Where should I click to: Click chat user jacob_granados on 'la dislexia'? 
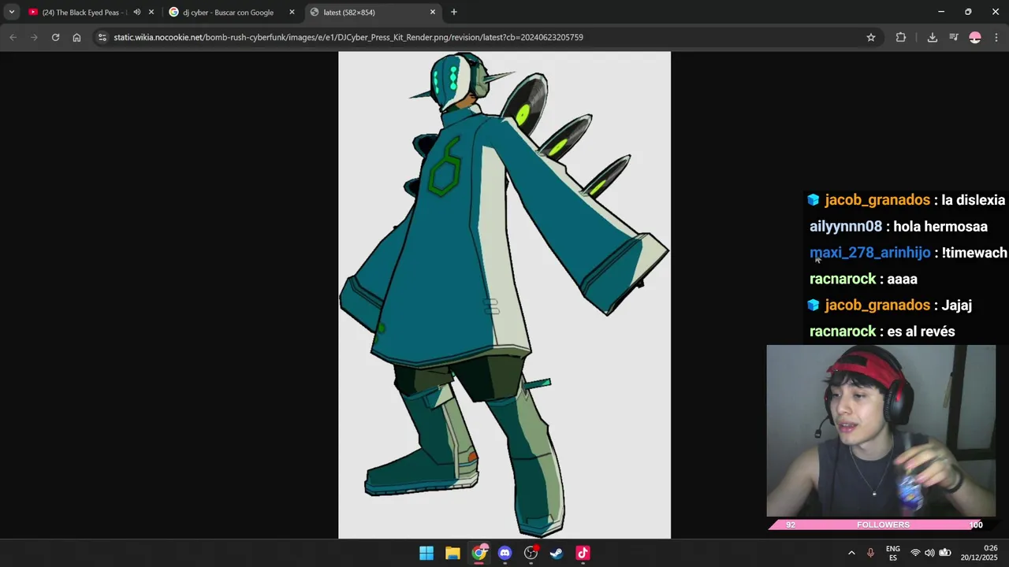coord(877,200)
